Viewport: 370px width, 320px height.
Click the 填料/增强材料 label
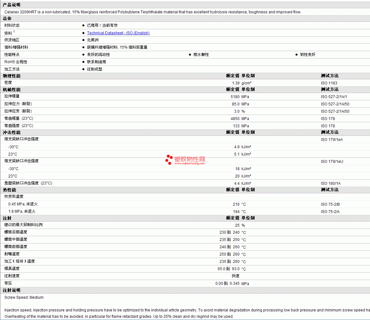tap(16, 47)
